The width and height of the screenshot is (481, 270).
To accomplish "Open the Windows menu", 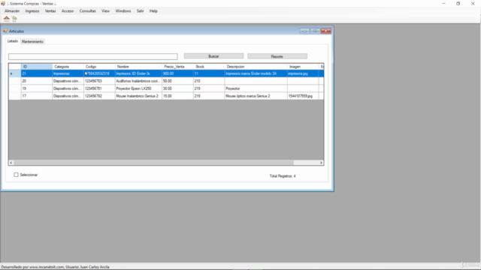I will (123, 11).
